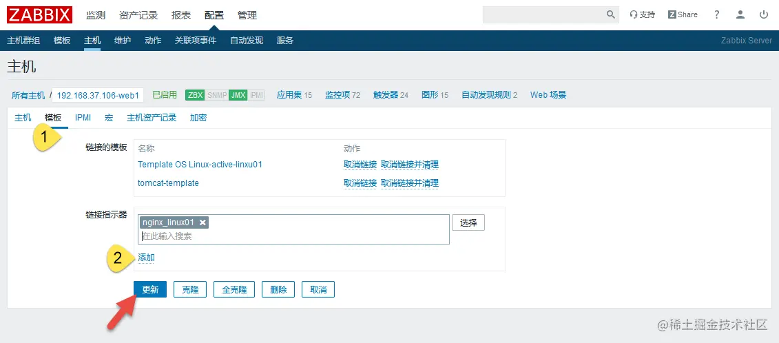The width and height of the screenshot is (779, 343).
Task: Open the 资产记录 top menu
Action: pos(138,15)
